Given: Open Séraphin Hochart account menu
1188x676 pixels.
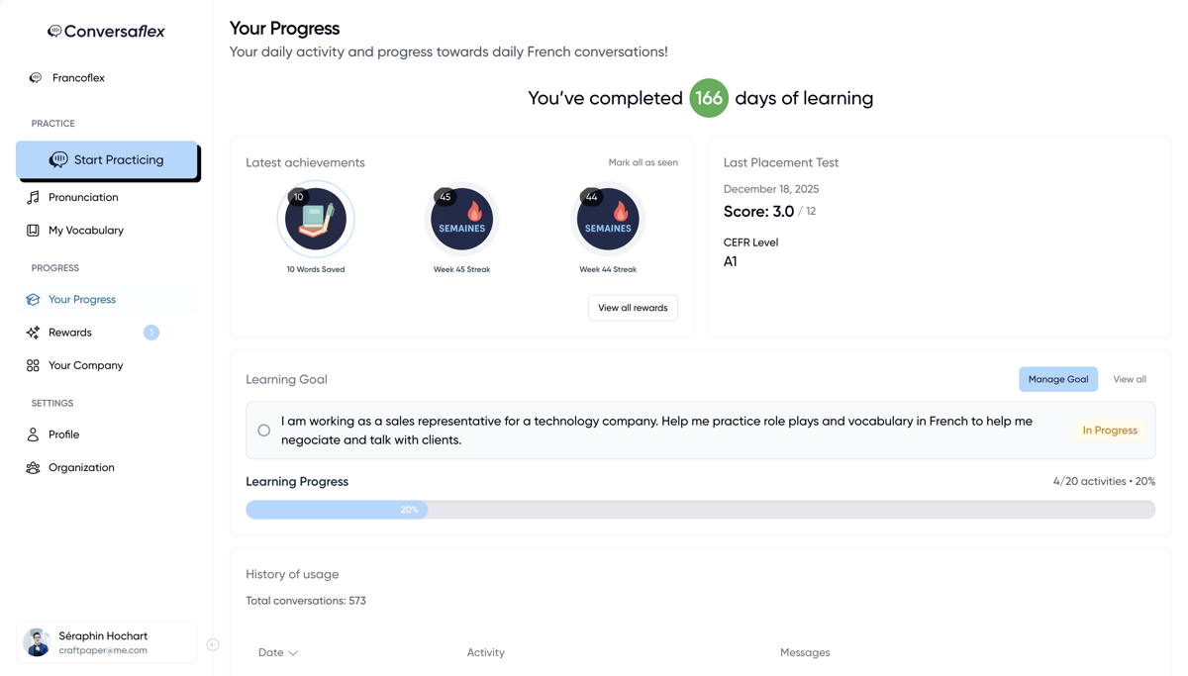Looking at the screenshot, I should (x=106, y=642).
